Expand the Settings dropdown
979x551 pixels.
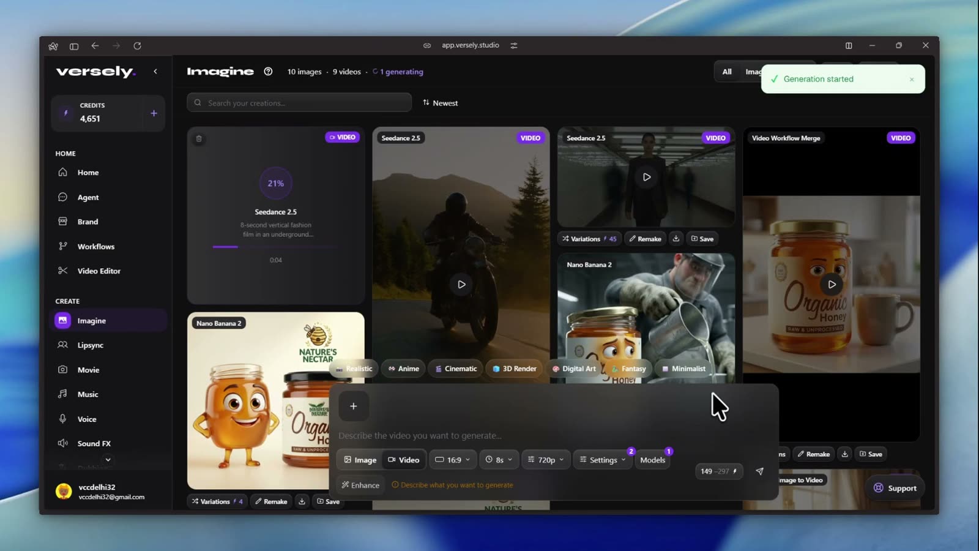(603, 460)
